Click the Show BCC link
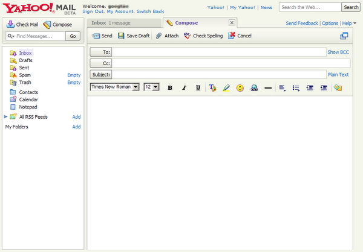 point(338,52)
